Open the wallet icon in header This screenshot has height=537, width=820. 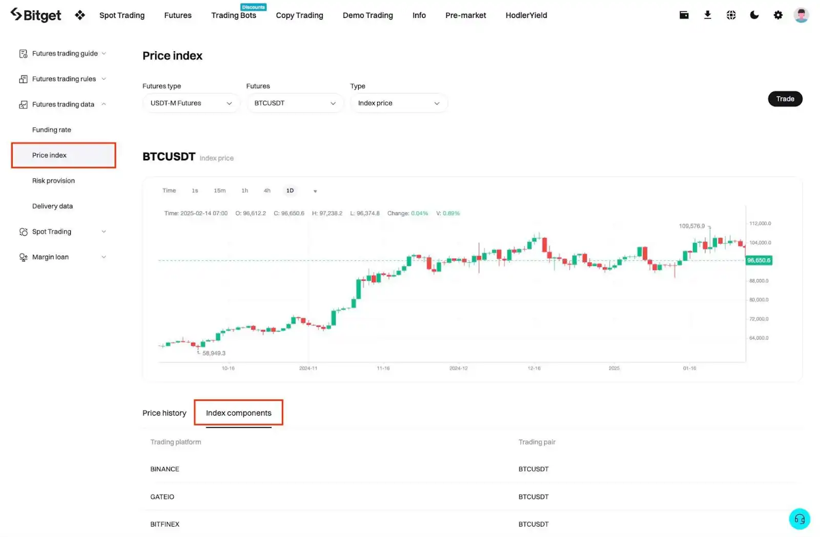[x=684, y=15]
